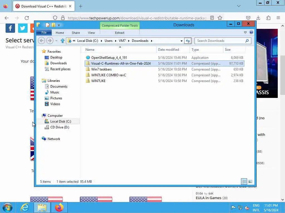Click Action Center flag tray icon
This screenshot has width=285, height=213.
click(x=234, y=207)
